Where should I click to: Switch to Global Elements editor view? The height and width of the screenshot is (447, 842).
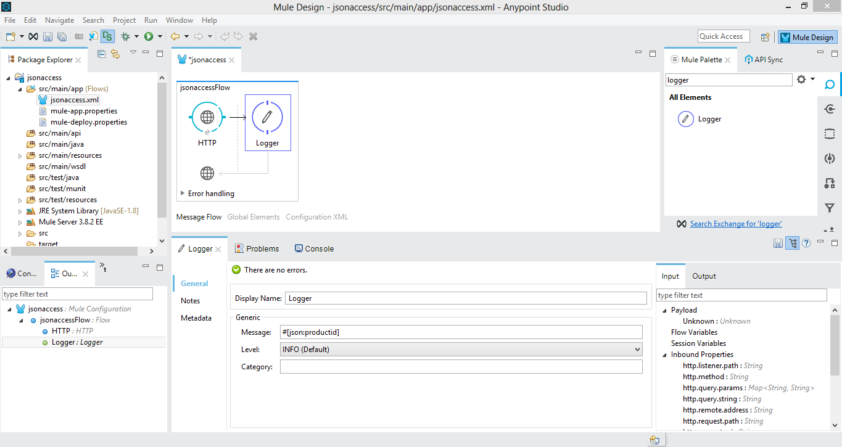tap(254, 217)
